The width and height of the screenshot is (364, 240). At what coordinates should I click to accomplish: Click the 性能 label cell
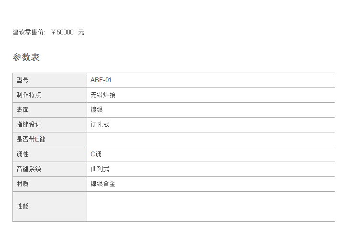pyautogui.click(x=50, y=207)
